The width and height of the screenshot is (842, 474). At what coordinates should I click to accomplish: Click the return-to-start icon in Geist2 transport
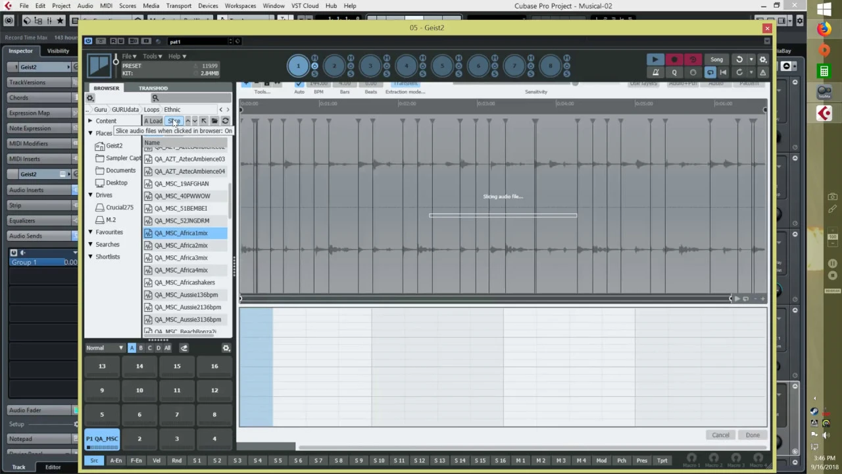tap(723, 72)
